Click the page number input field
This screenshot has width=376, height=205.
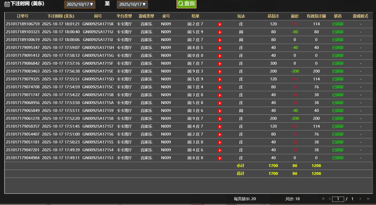pos(338,199)
